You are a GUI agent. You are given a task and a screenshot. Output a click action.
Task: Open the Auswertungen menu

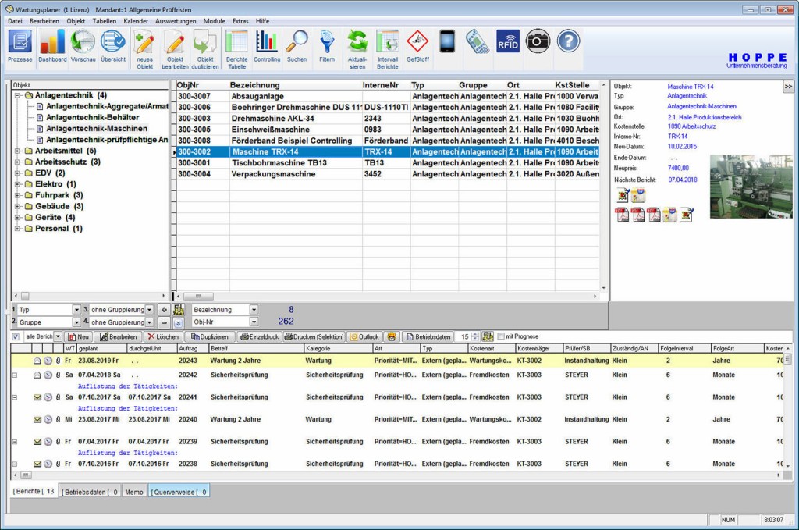pyautogui.click(x=176, y=21)
